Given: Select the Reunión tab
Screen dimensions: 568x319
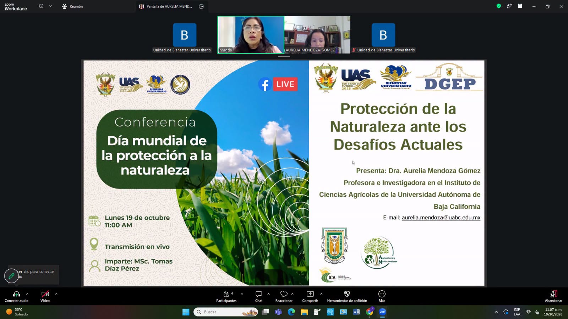Looking at the screenshot, I should [x=72, y=6].
